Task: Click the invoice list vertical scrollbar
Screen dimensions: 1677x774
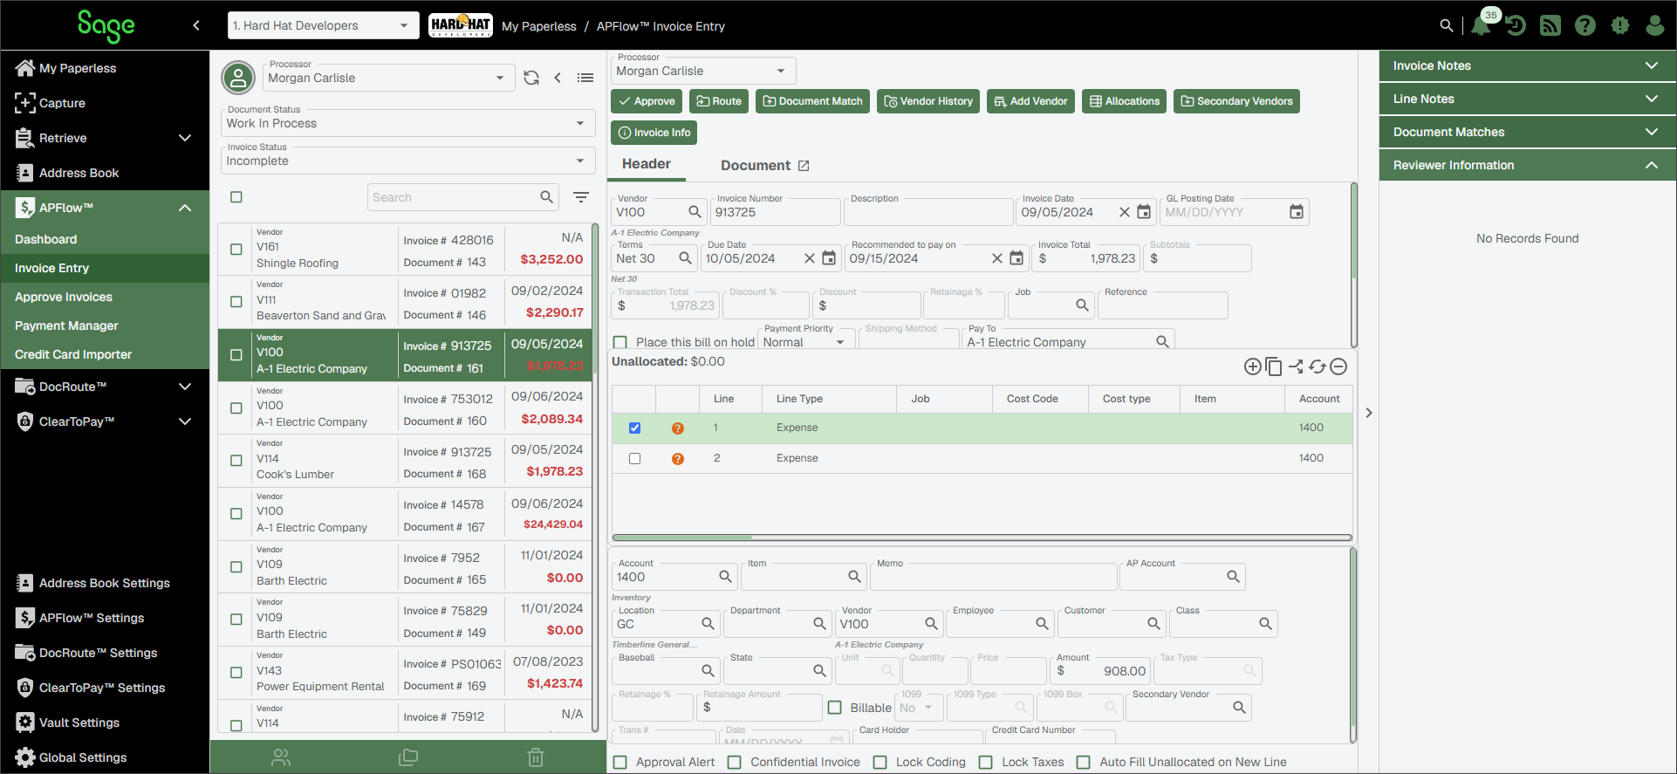Action: [x=596, y=478]
